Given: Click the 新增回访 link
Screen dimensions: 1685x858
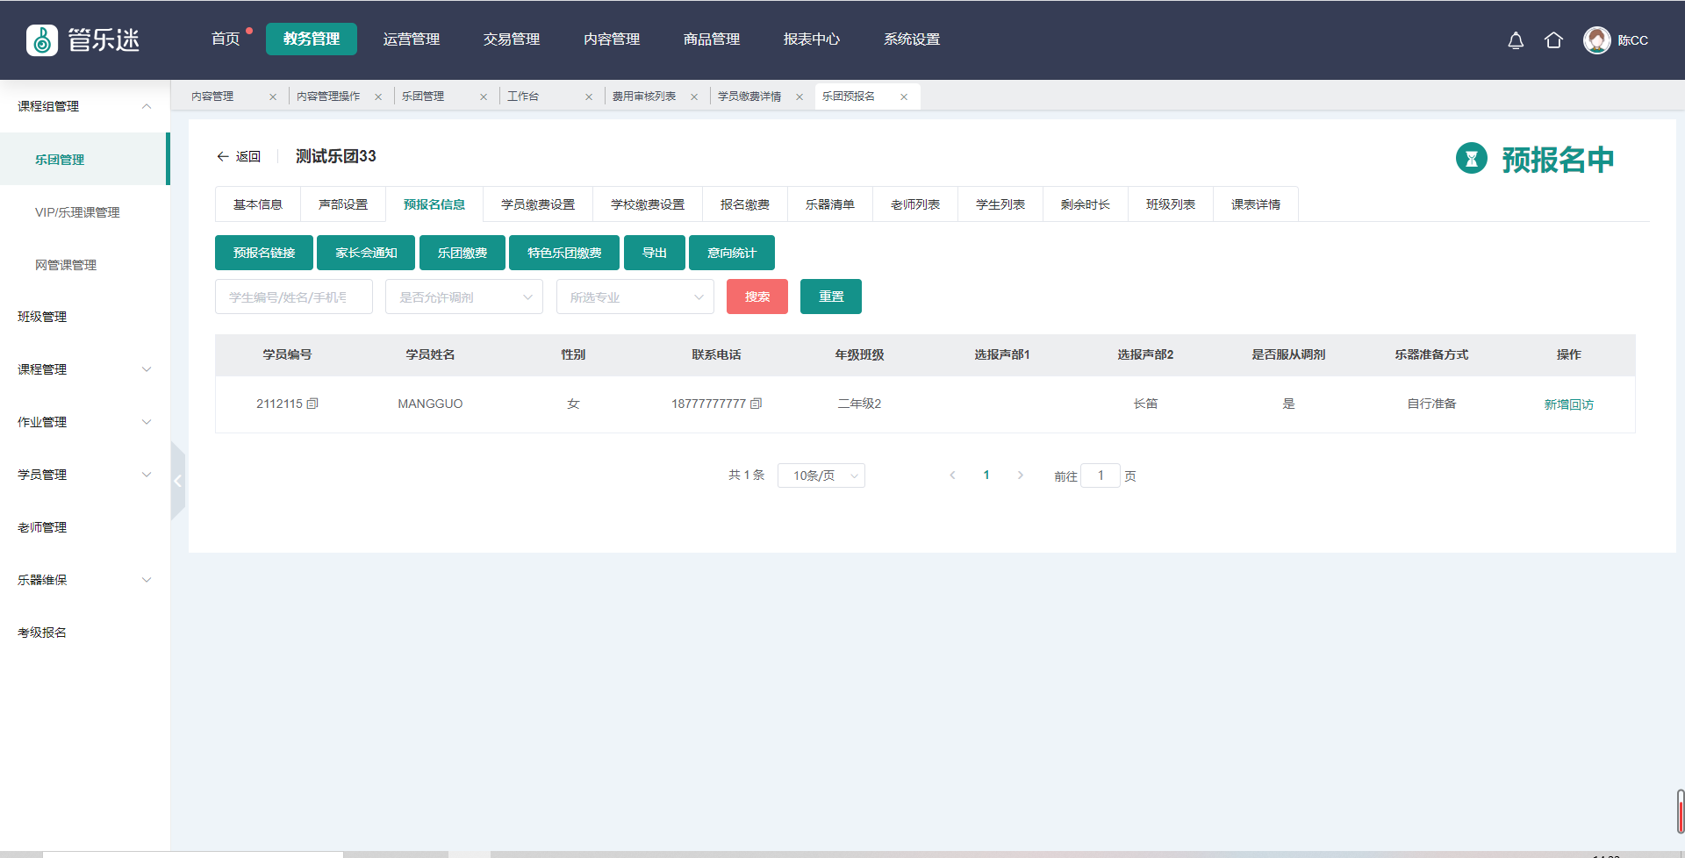Looking at the screenshot, I should point(1568,404).
